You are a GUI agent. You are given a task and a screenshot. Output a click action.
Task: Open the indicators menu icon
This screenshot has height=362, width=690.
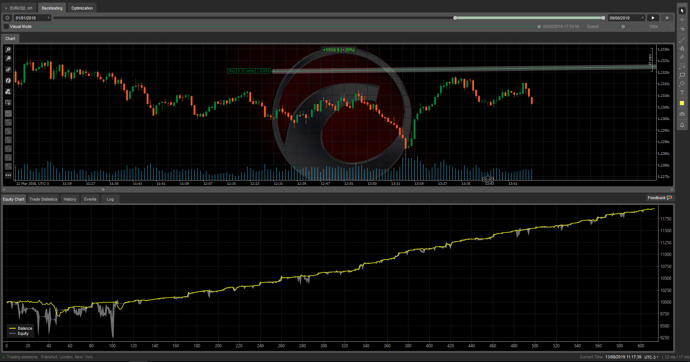tap(8, 80)
